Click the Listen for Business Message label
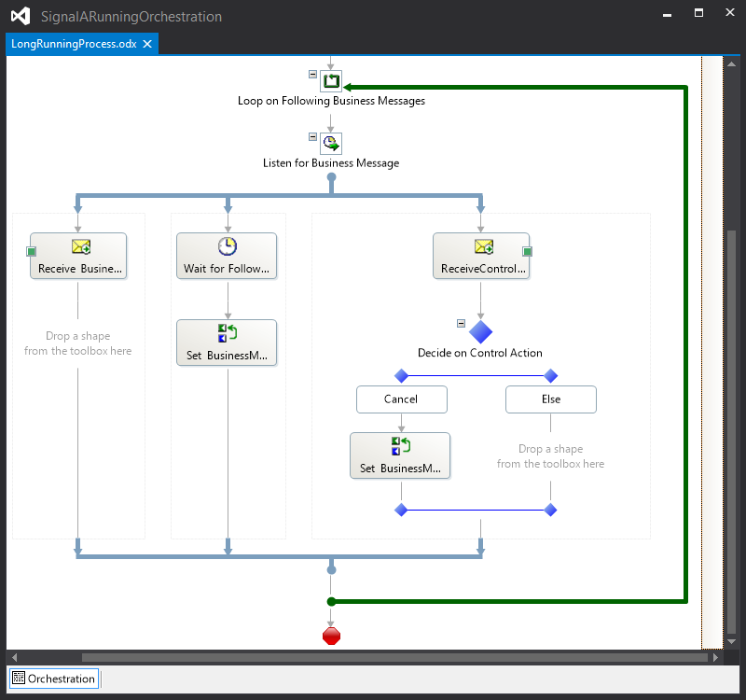The image size is (746, 700). (331, 163)
